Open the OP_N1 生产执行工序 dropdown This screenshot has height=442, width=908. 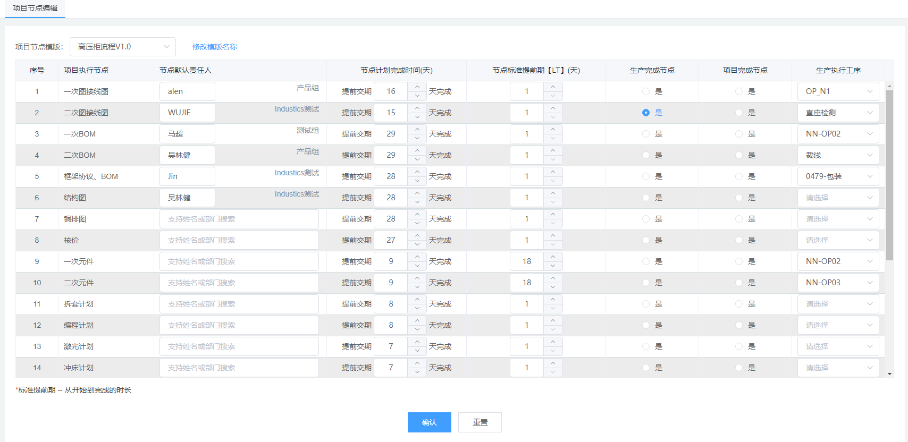pos(838,91)
